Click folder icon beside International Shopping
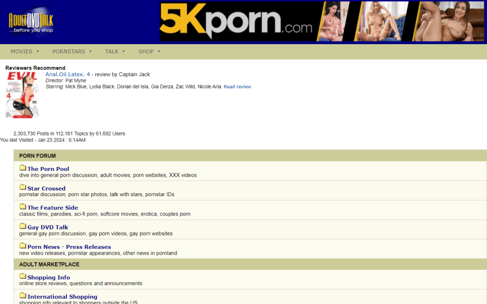 coord(23,295)
